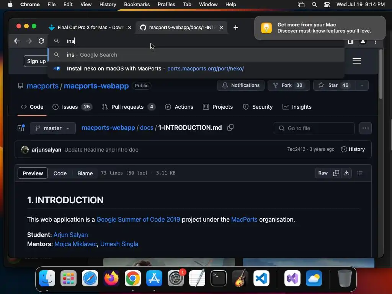Launch Firefox from the dock

pyautogui.click(x=111, y=278)
